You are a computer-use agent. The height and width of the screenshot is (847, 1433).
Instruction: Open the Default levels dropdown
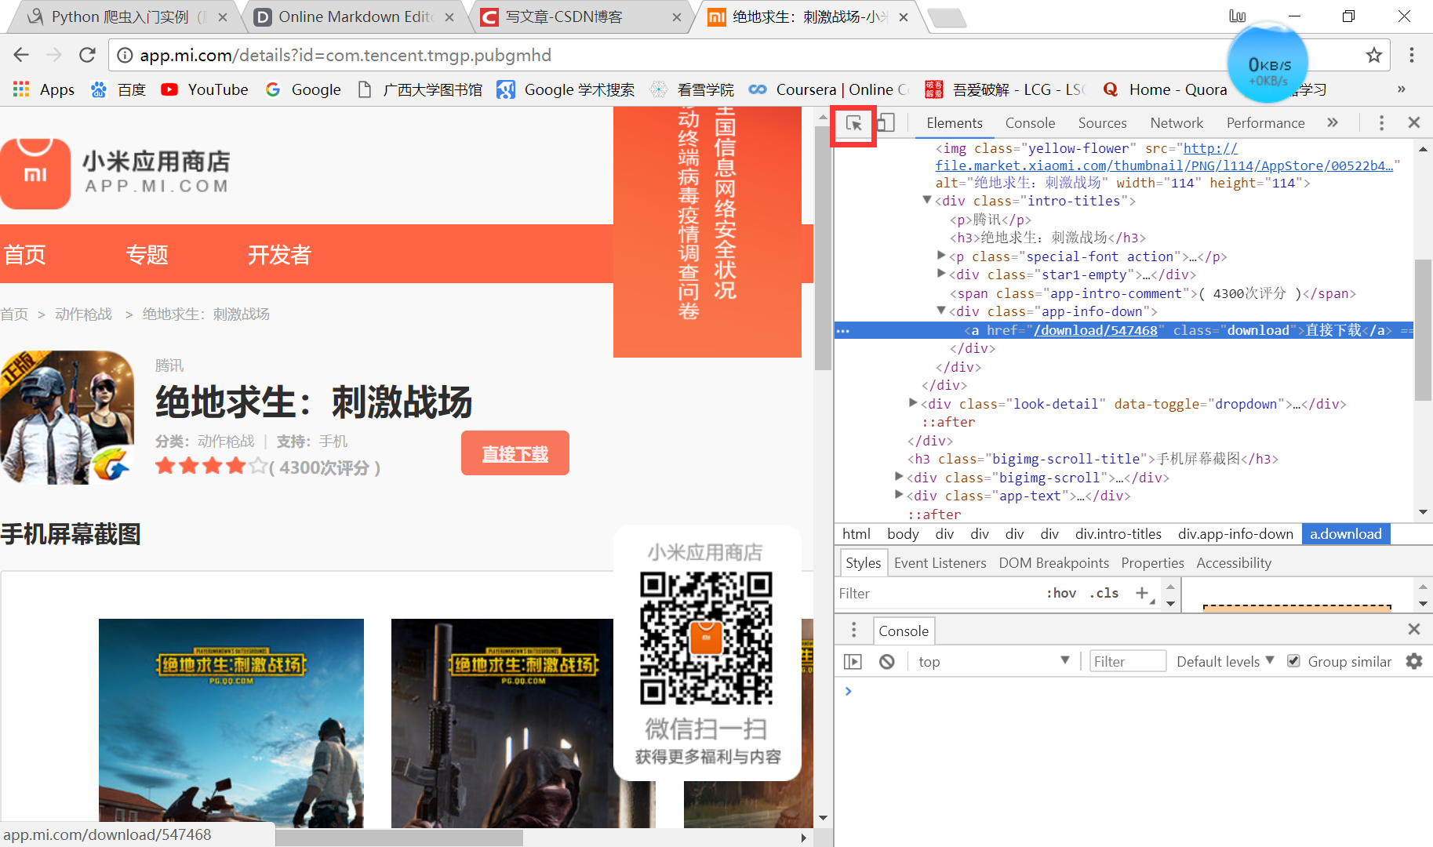pyautogui.click(x=1225, y=661)
